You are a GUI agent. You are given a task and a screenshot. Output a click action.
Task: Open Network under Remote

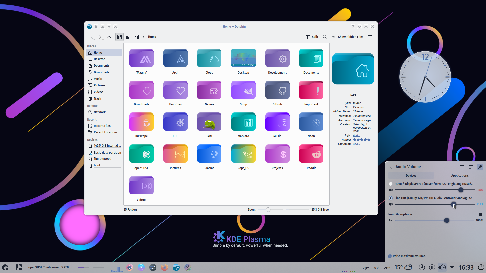click(x=104, y=112)
